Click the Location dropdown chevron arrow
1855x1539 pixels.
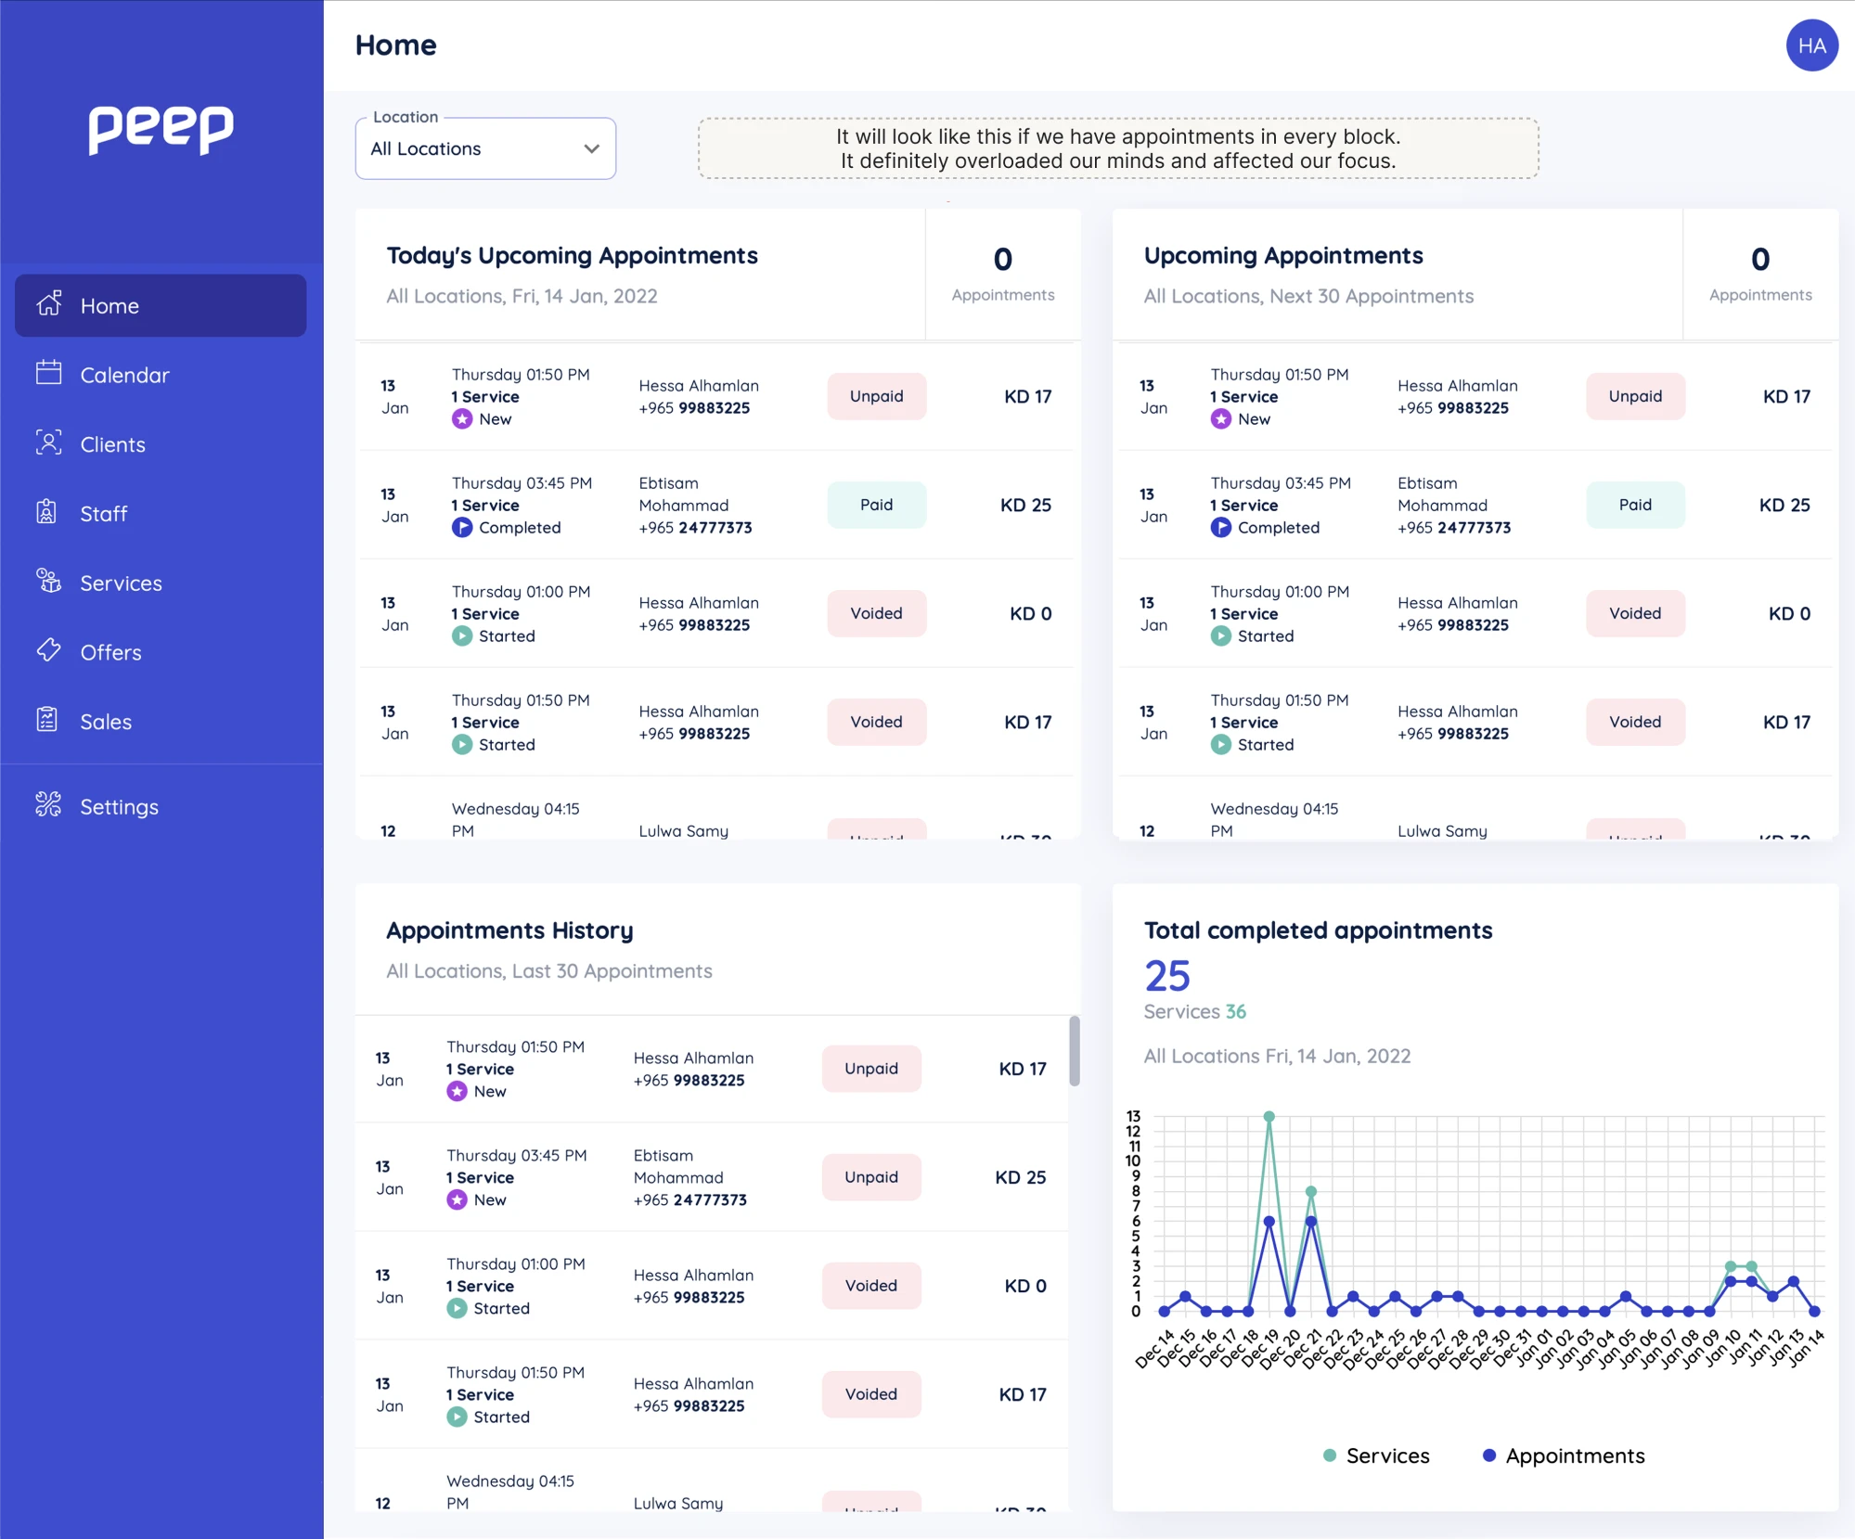[x=592, y=148]
